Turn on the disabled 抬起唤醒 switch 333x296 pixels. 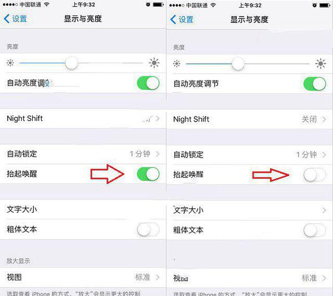coord(315,175)
